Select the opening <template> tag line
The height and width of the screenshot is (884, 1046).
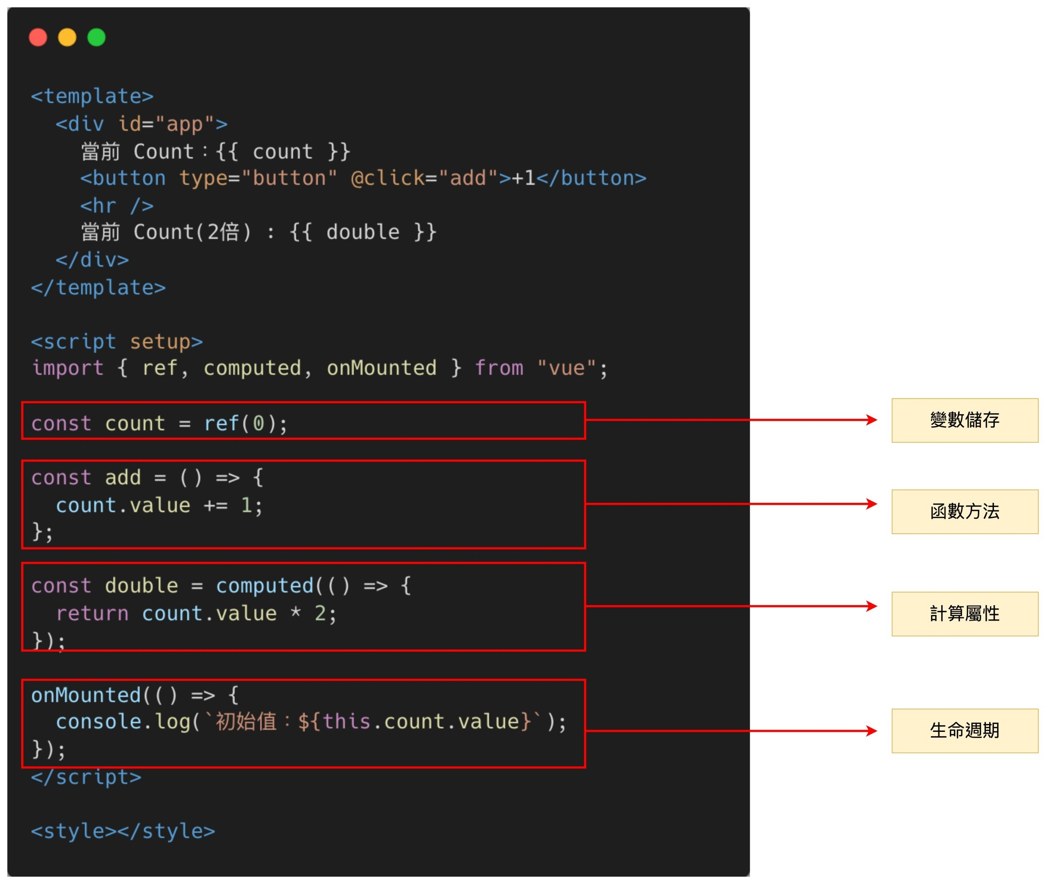tap(92, 96)
